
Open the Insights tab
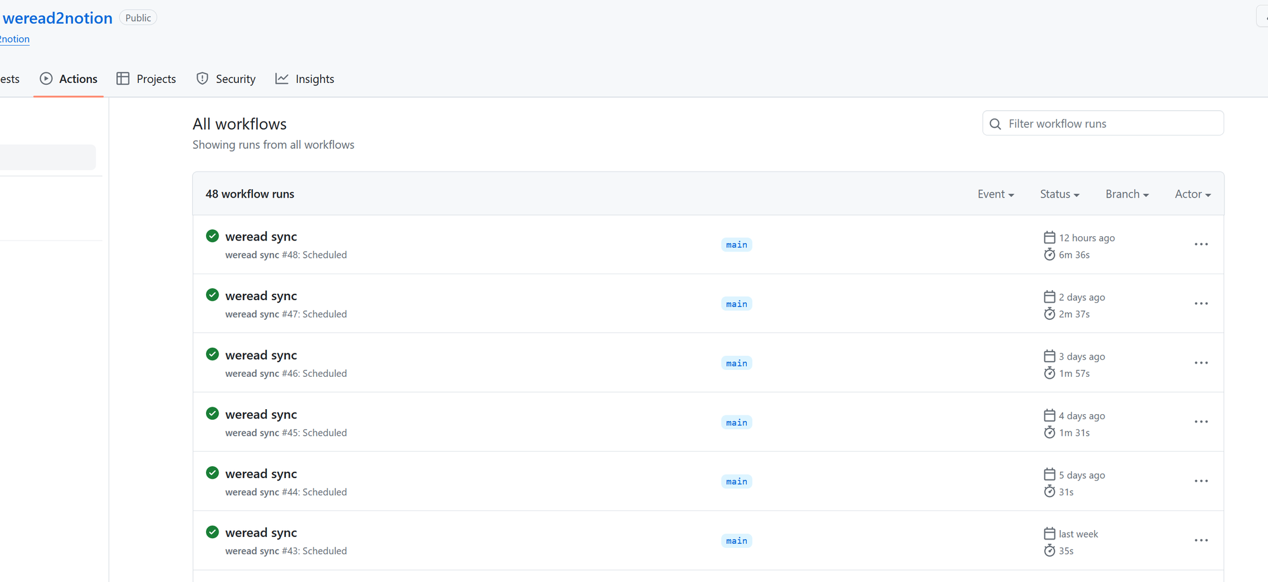coord(305,79)
